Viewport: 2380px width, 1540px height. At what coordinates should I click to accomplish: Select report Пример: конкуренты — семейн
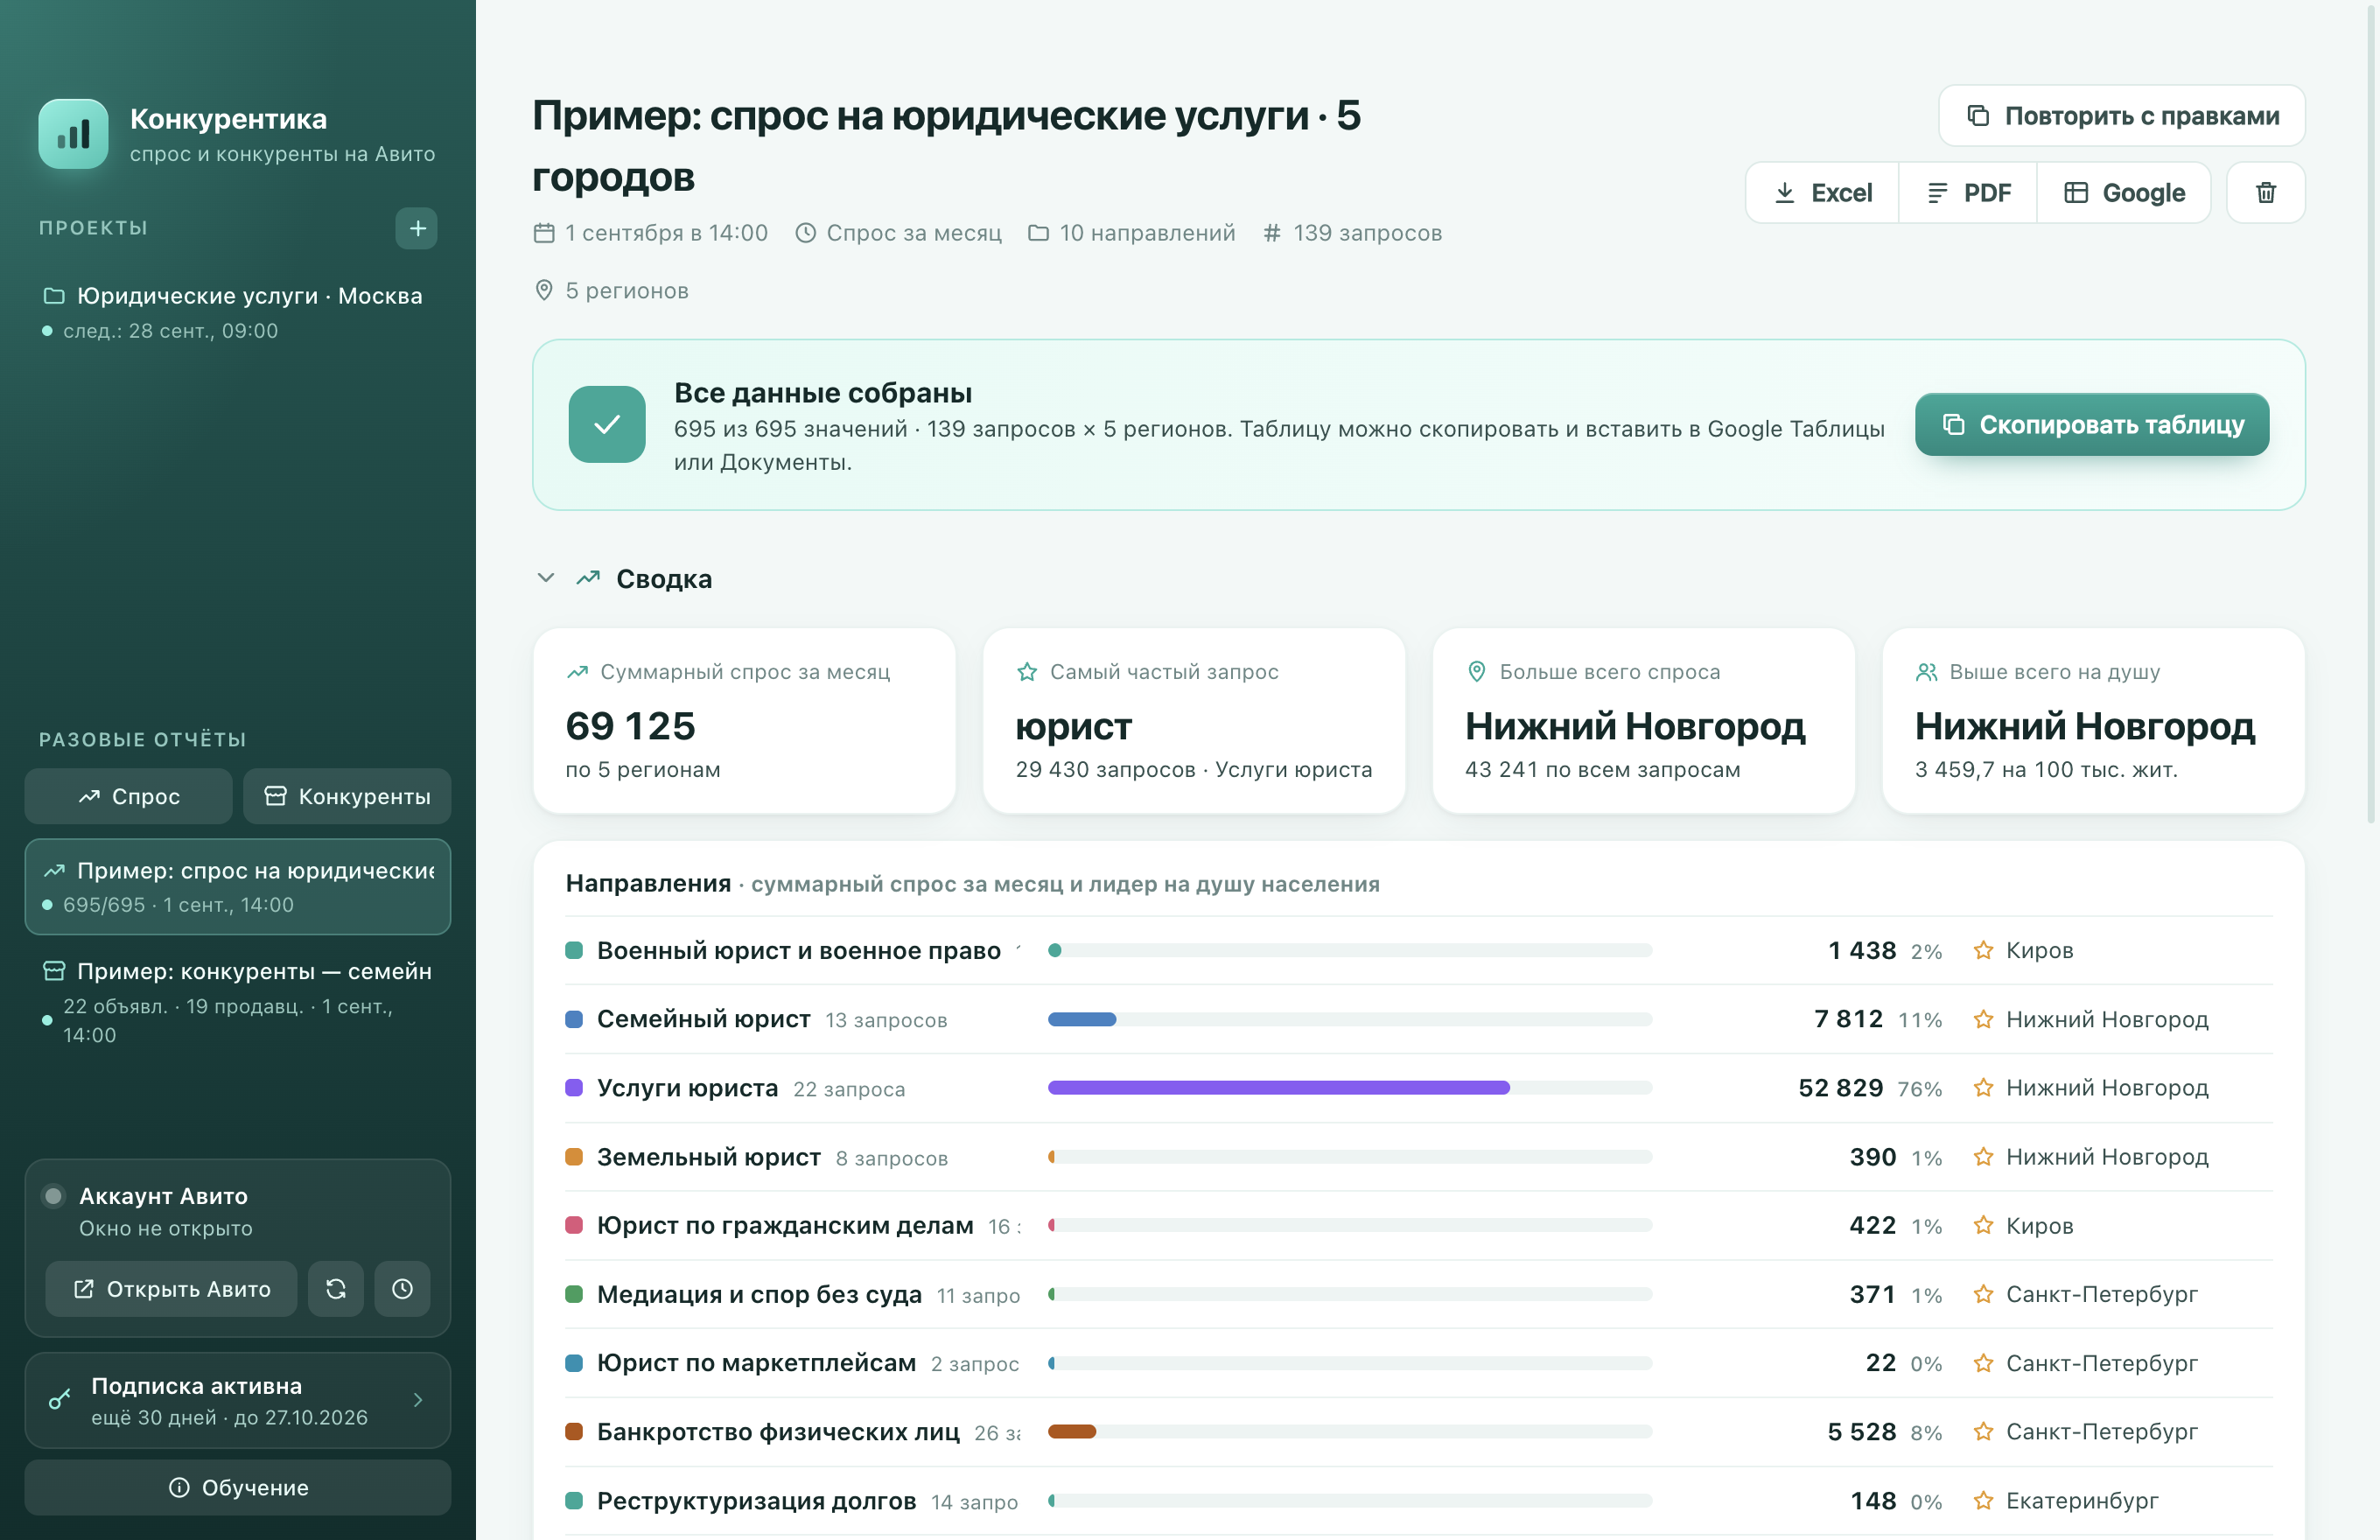238,1002
